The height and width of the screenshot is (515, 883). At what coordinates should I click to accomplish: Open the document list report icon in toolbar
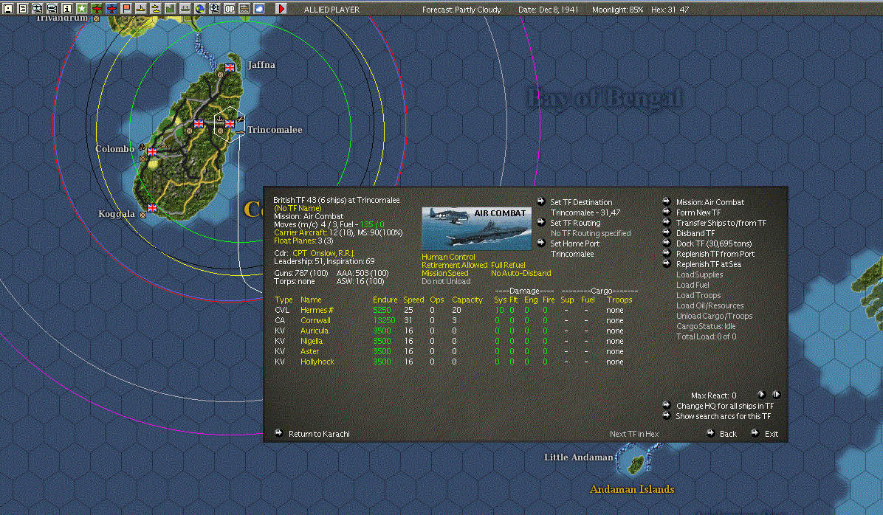click(23, 8)
